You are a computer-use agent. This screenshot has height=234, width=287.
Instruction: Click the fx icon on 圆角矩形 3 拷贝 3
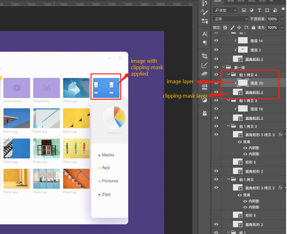[280, 135]
